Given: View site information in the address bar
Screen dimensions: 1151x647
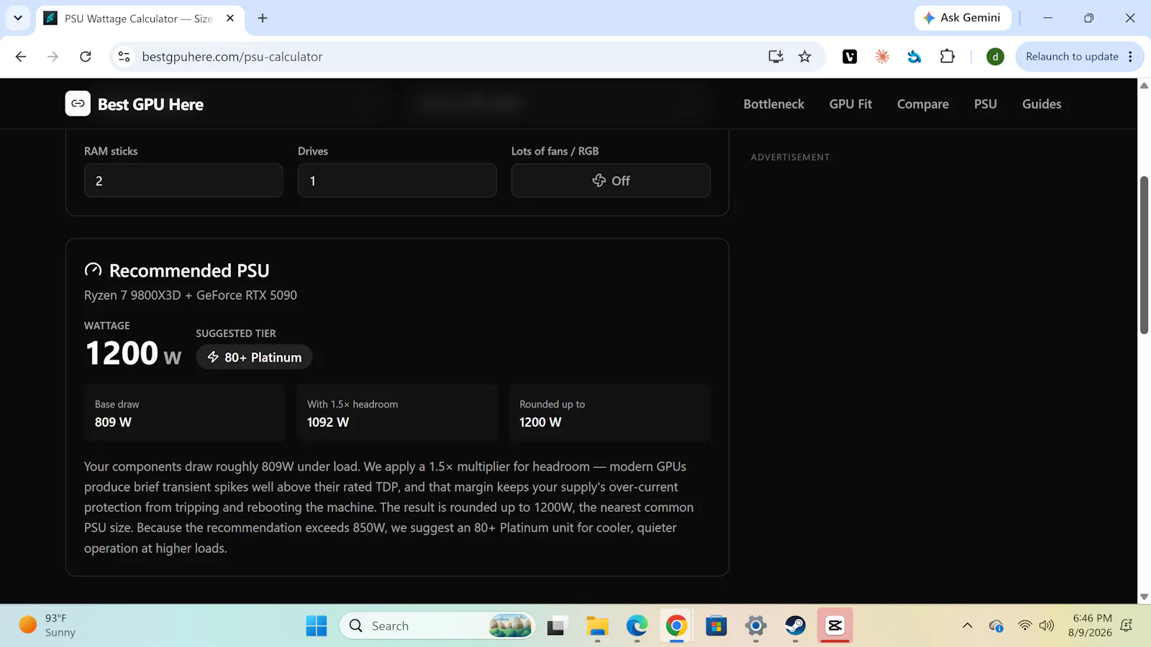Looking at the screenshot, I should [x=124, y=57].
